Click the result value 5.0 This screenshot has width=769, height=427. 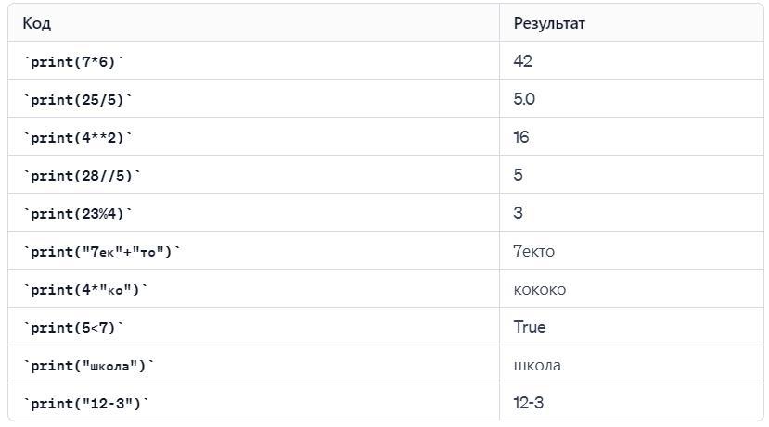[524, 99]
